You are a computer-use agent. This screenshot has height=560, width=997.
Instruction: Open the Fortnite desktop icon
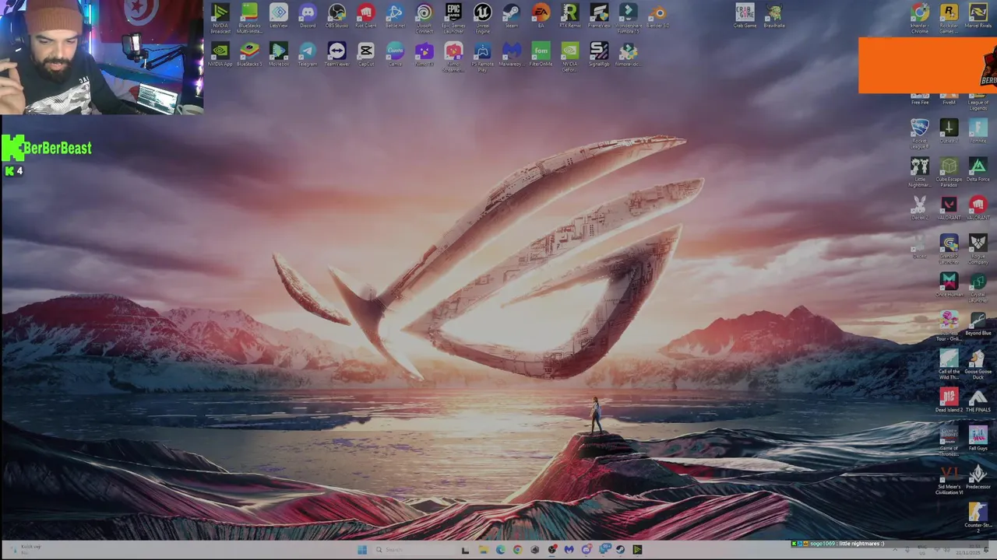coord(978,131)
